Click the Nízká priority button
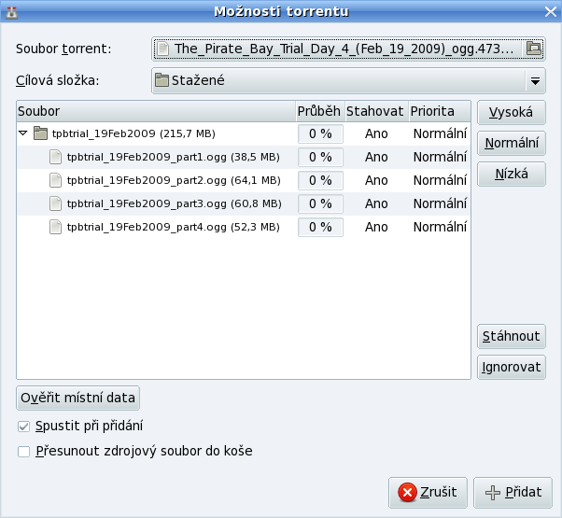 click(x=512, y=175)
